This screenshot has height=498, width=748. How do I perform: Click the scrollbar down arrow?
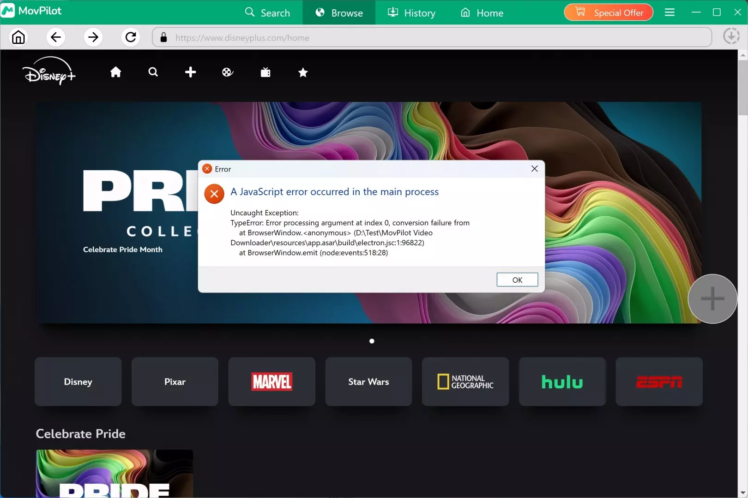point(743,493)
